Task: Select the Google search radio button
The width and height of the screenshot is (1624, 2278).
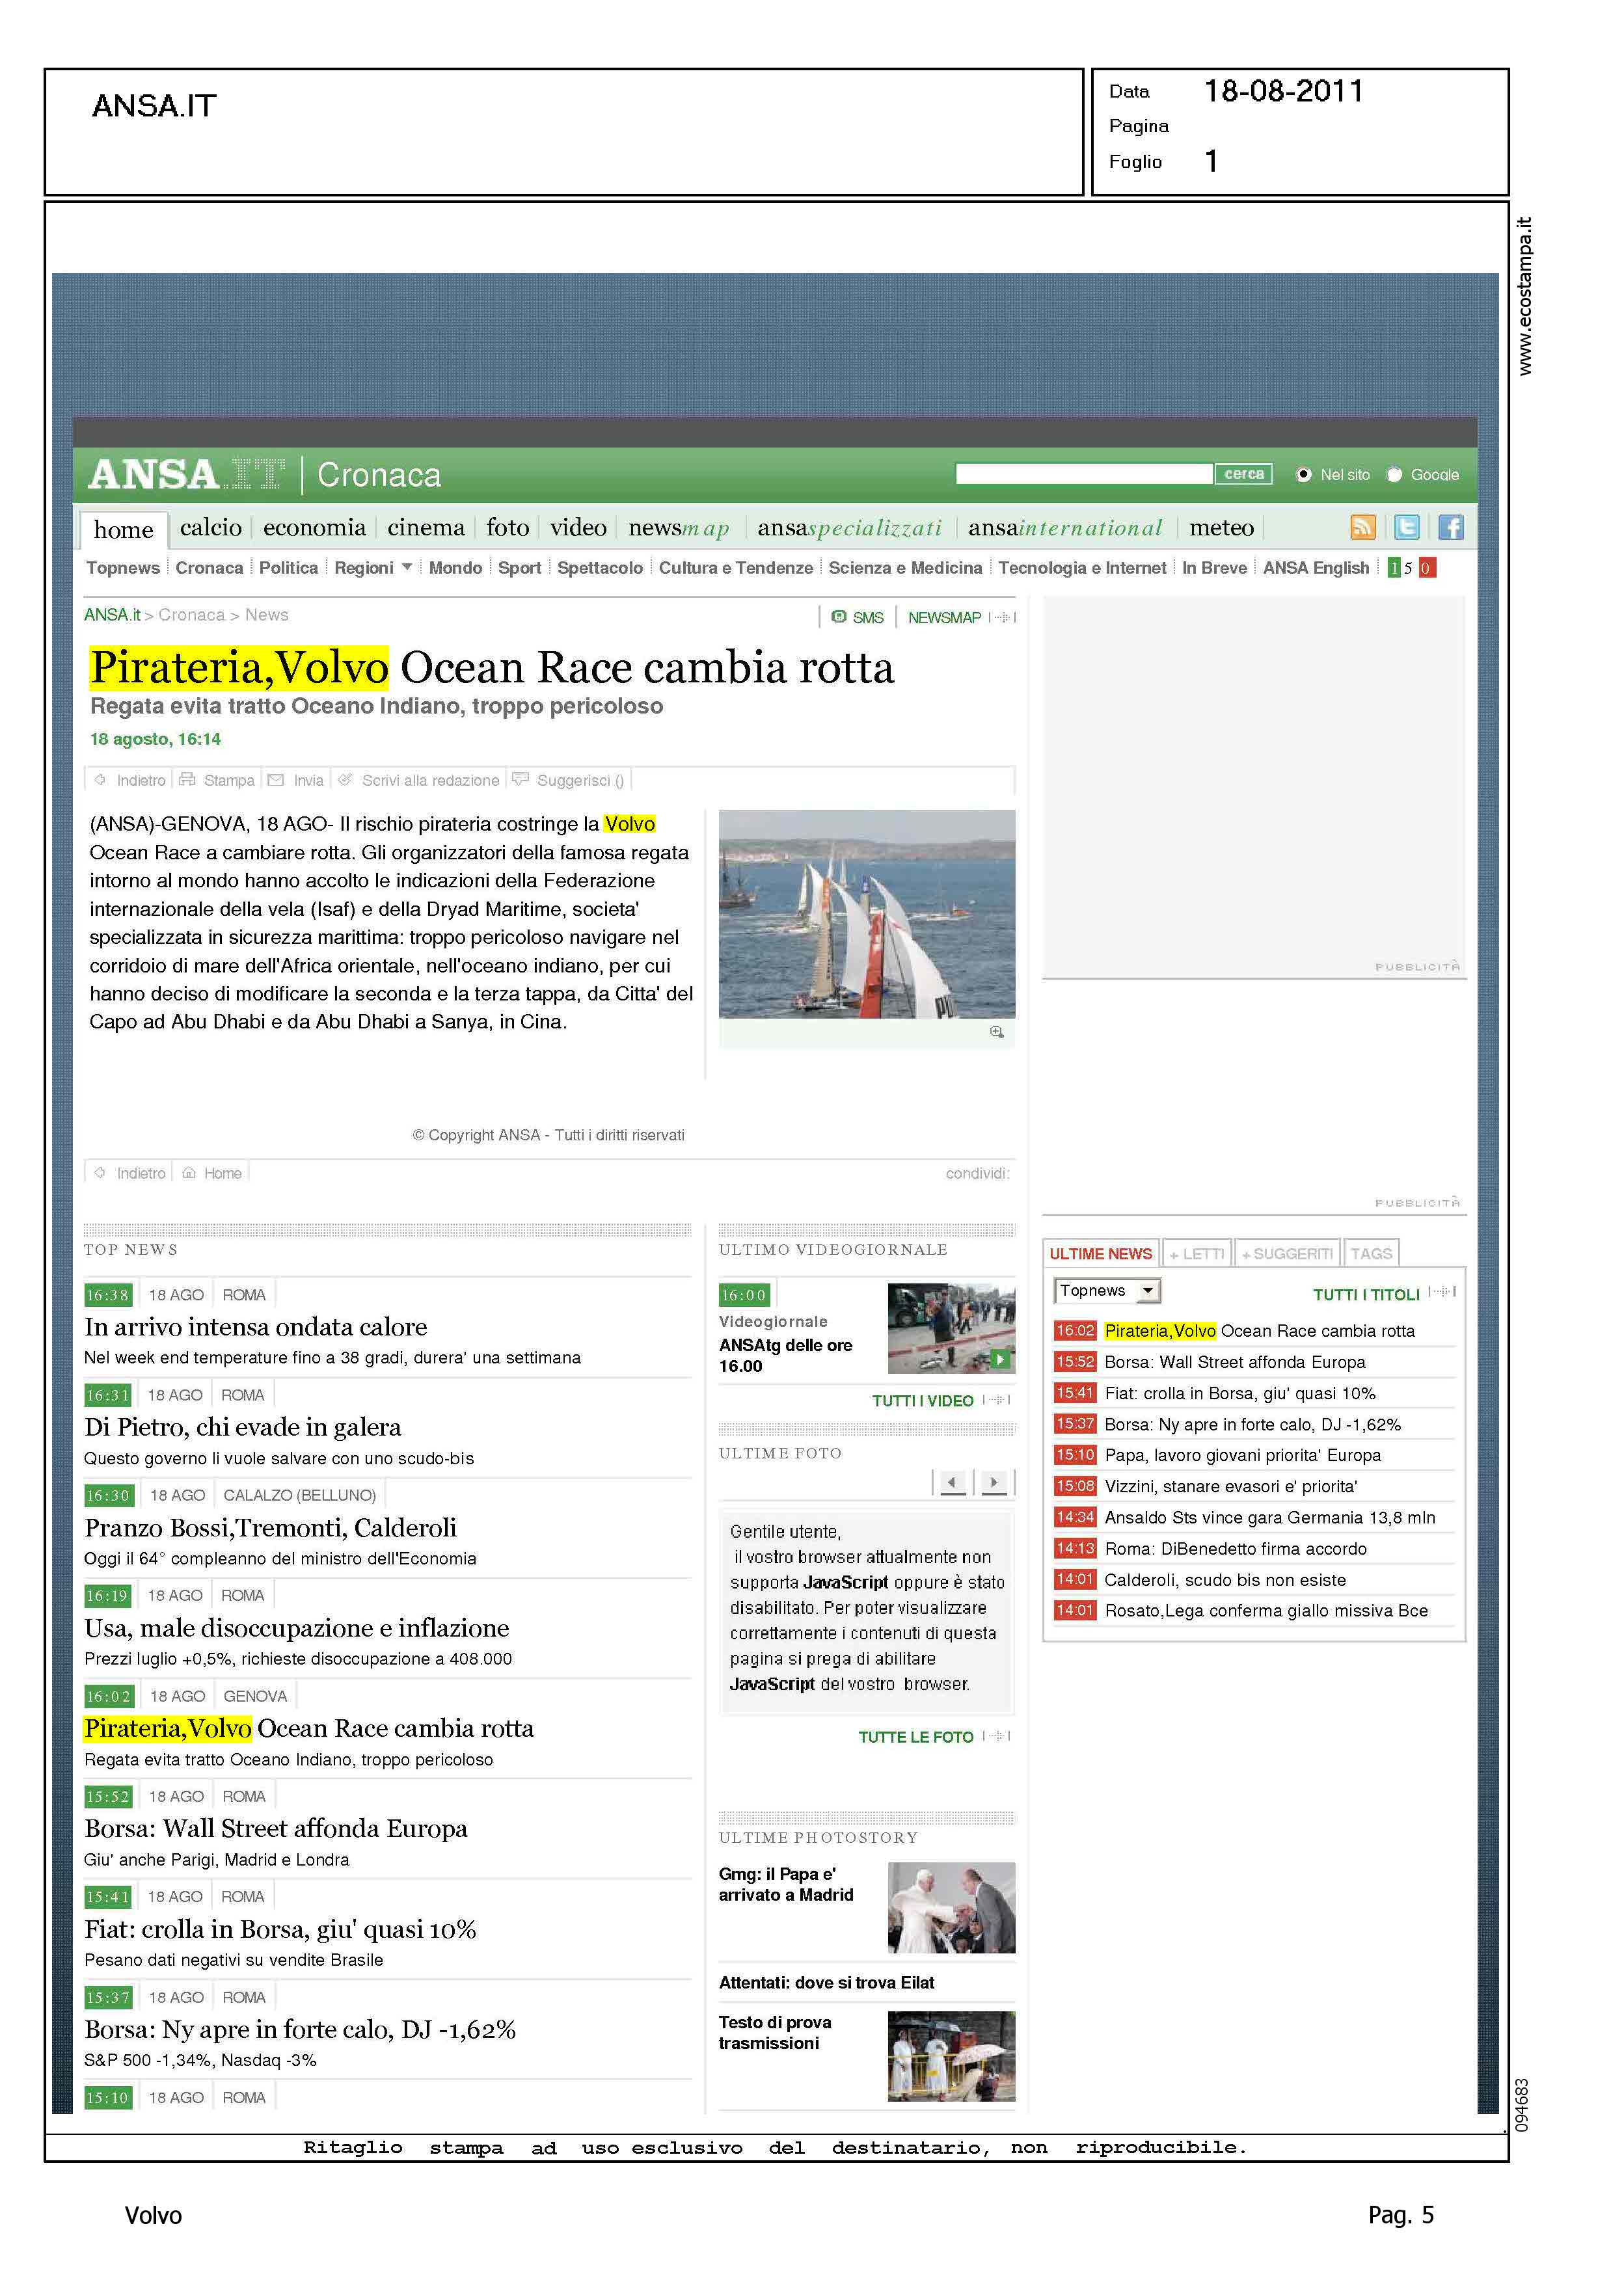Action: point(1394,475)
